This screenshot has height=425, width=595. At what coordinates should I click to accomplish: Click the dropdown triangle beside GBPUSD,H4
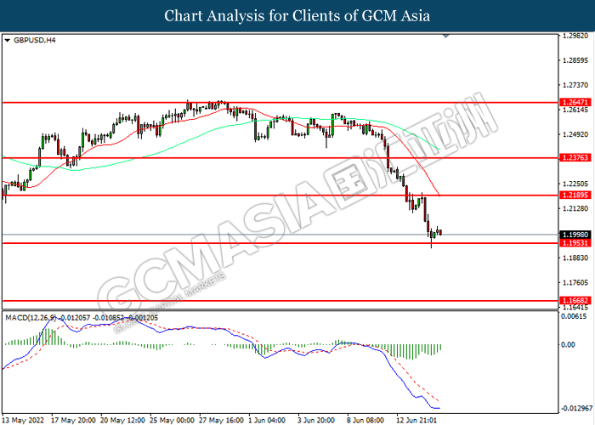pos(7,40)
